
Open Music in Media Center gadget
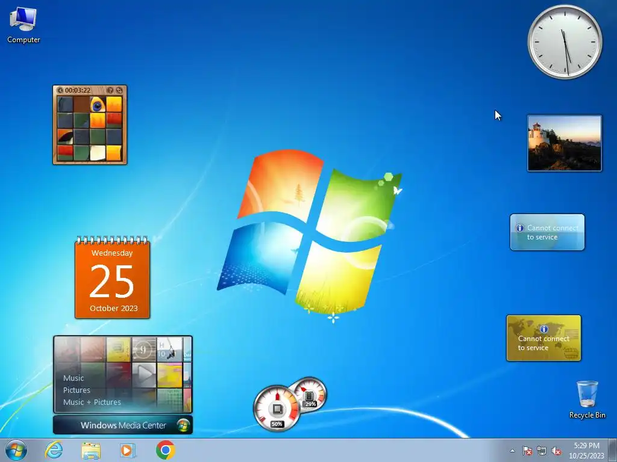pyautogui.click(x=74, y=378)
